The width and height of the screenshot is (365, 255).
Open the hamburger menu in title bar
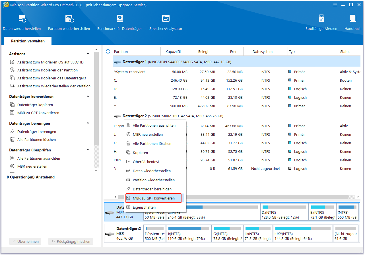click(335, 5)
